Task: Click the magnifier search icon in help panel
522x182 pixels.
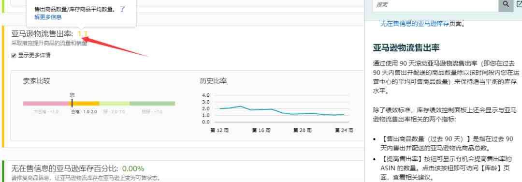Action: 506,5
